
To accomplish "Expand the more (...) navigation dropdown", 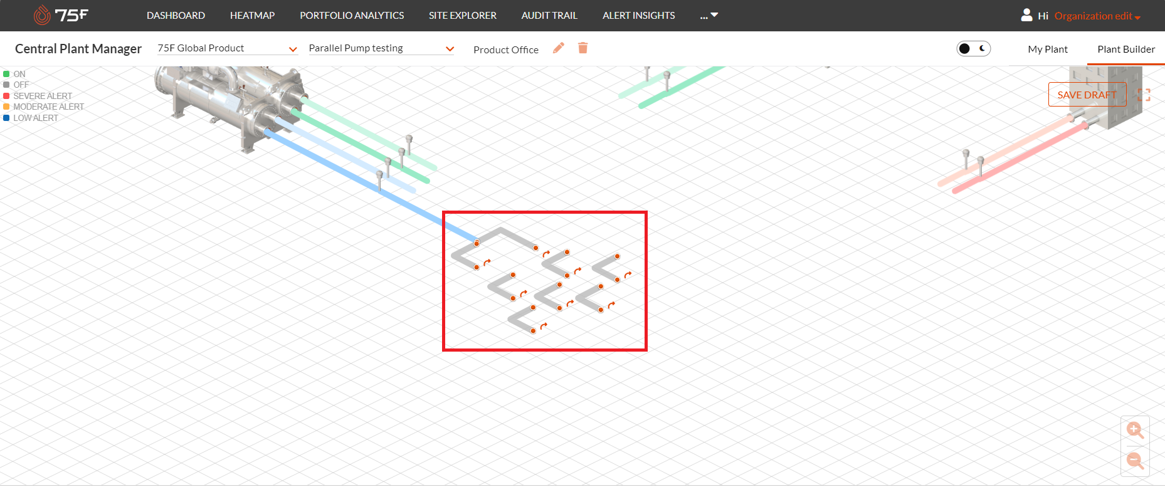I will pos(709,16).
